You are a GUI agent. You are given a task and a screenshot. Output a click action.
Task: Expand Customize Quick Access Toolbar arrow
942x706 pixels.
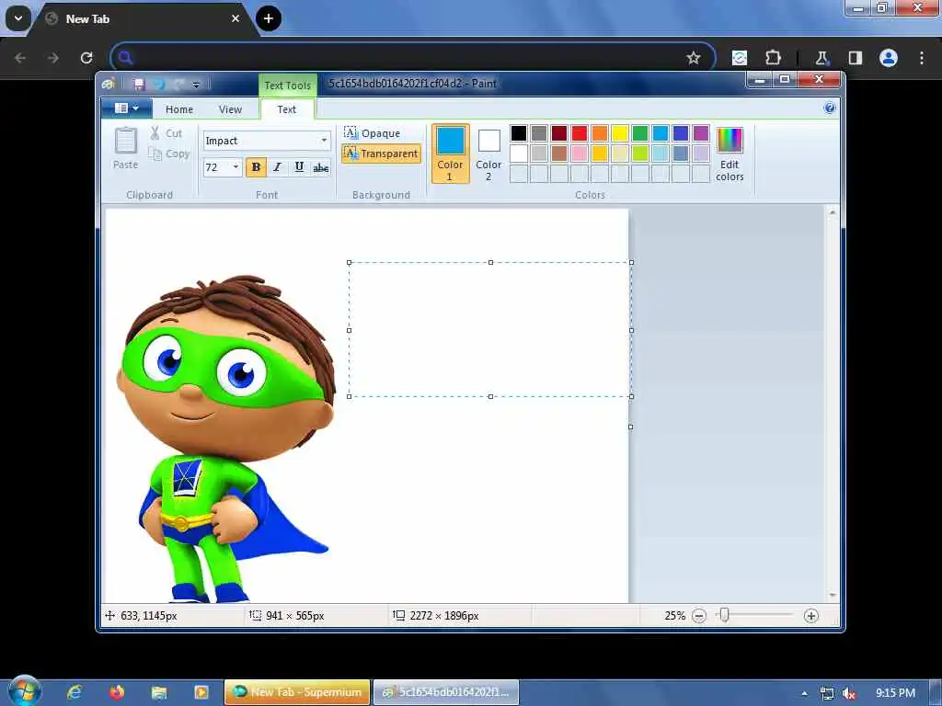pyautogui.click(x=196, y=85)
